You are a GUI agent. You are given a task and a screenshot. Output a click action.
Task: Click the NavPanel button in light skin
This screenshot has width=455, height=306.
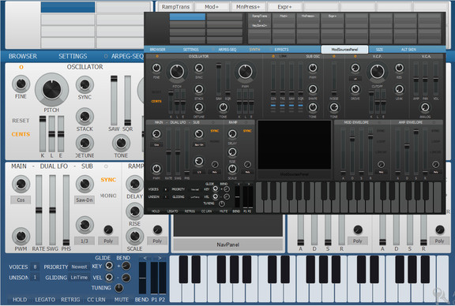click(x=228, y=244)
